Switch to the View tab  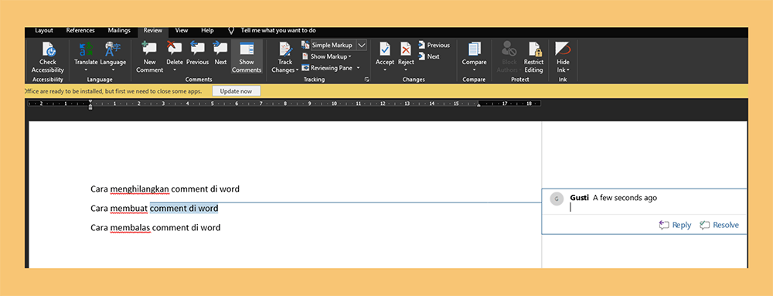(182, 31)
